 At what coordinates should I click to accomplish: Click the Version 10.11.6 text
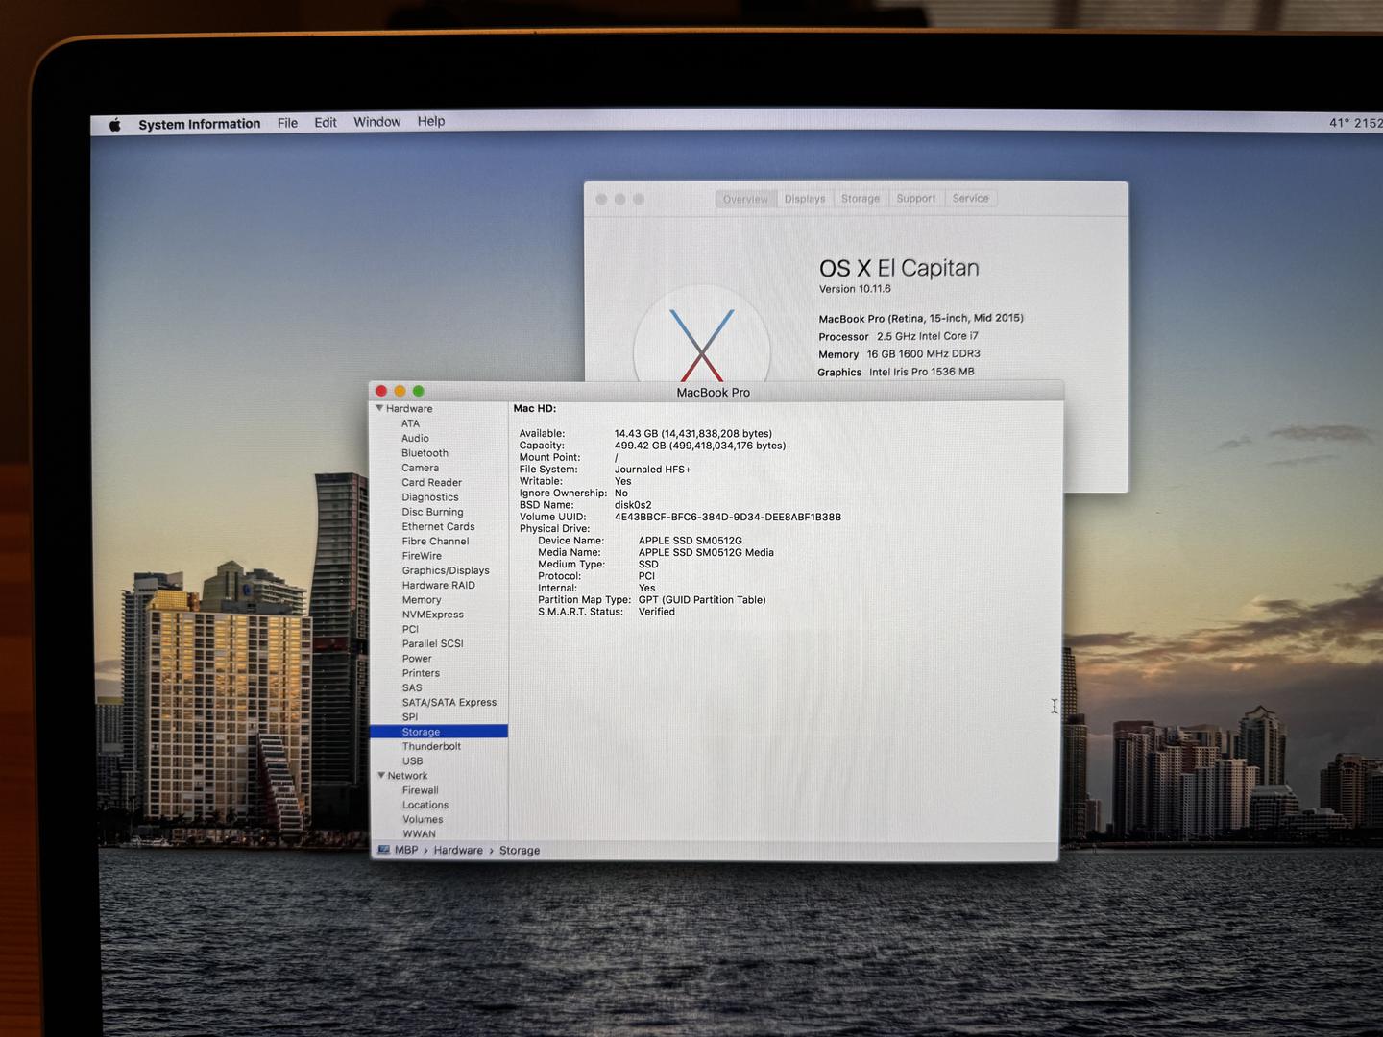pyautogui.click(x=855, y=289)
